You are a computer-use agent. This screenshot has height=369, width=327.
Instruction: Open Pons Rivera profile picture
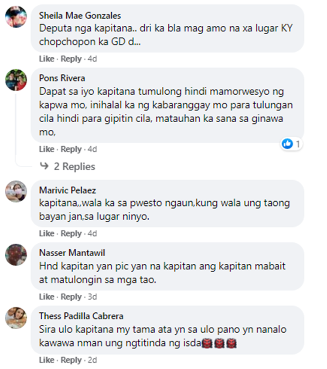point(16,80)
